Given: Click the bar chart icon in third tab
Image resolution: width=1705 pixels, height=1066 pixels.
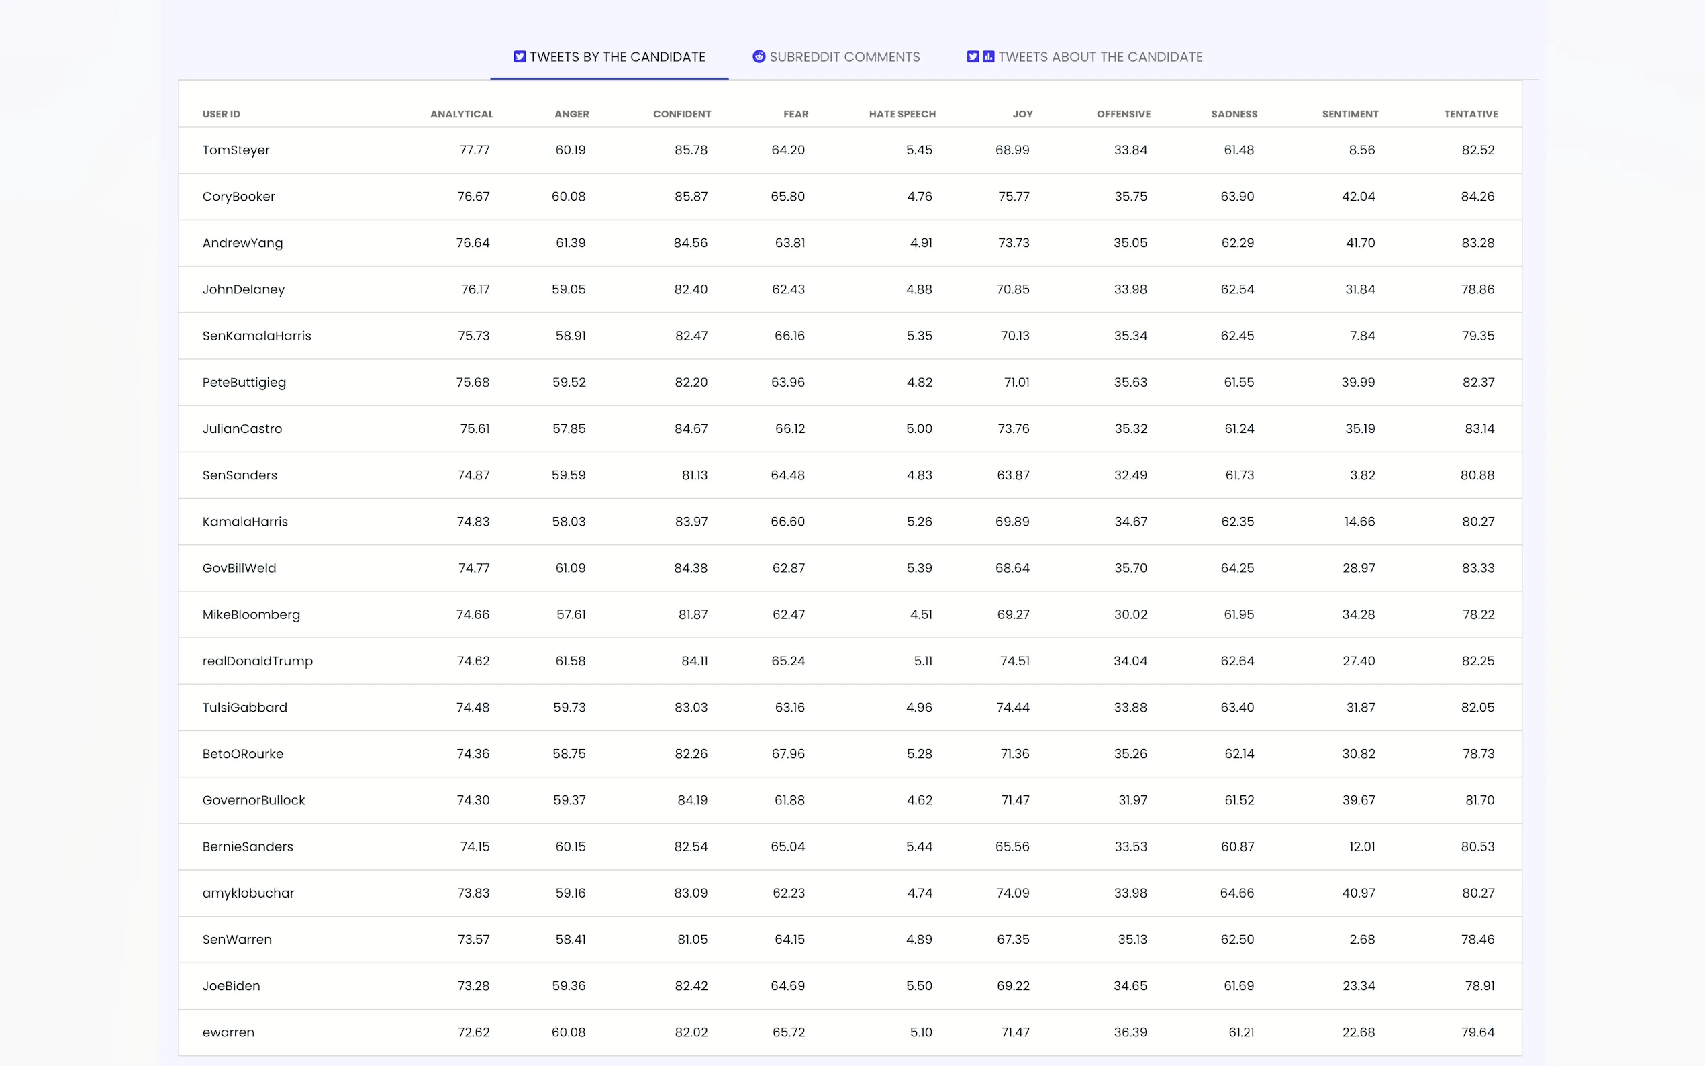Looking at the screenshot, I should tap(988, 56).
